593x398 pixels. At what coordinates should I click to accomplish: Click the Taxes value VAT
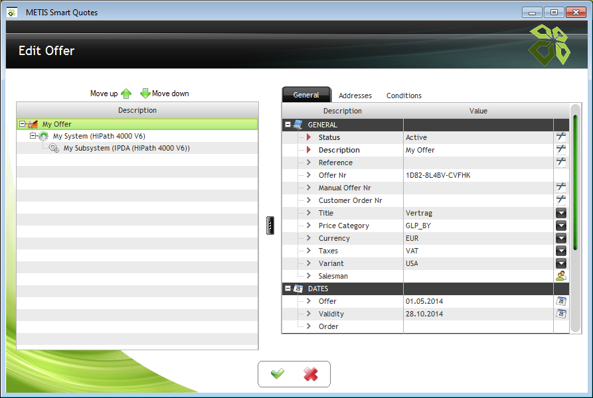click(x=412, y=251)
